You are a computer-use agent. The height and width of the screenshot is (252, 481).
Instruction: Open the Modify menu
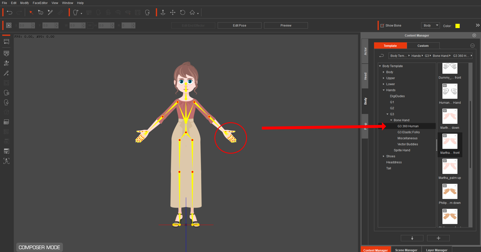[25, 3]
